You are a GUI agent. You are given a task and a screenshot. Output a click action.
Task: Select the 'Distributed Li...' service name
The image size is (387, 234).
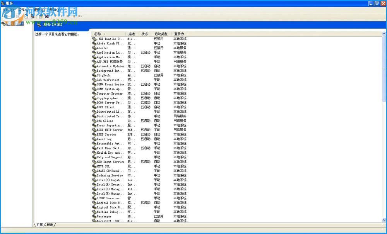tap(110, 112)
